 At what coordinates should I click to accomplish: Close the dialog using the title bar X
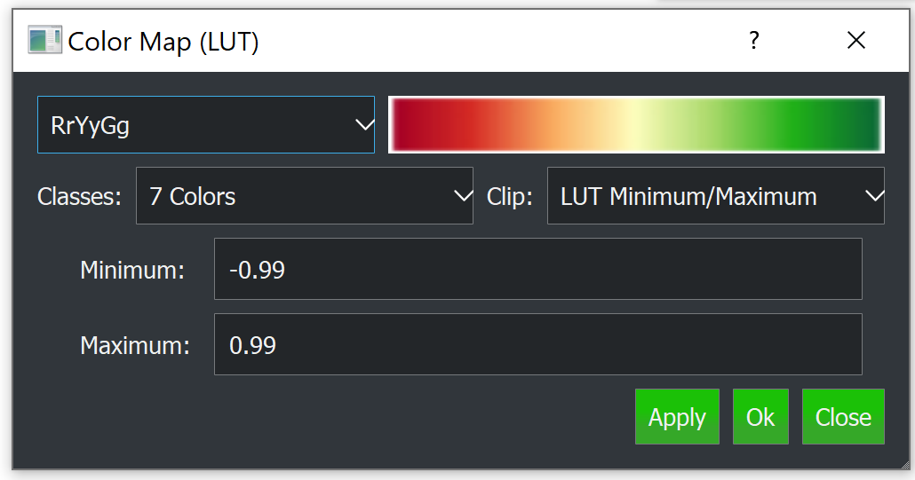pos(855,41)
